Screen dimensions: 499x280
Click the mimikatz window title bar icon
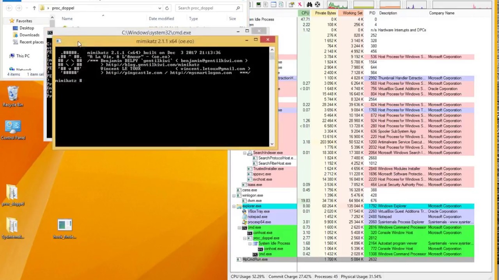coord(58,41)
